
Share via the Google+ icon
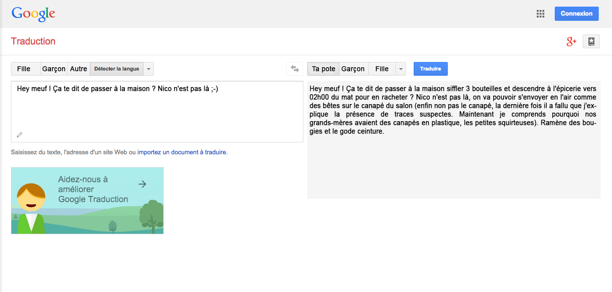tap(571, 42)
